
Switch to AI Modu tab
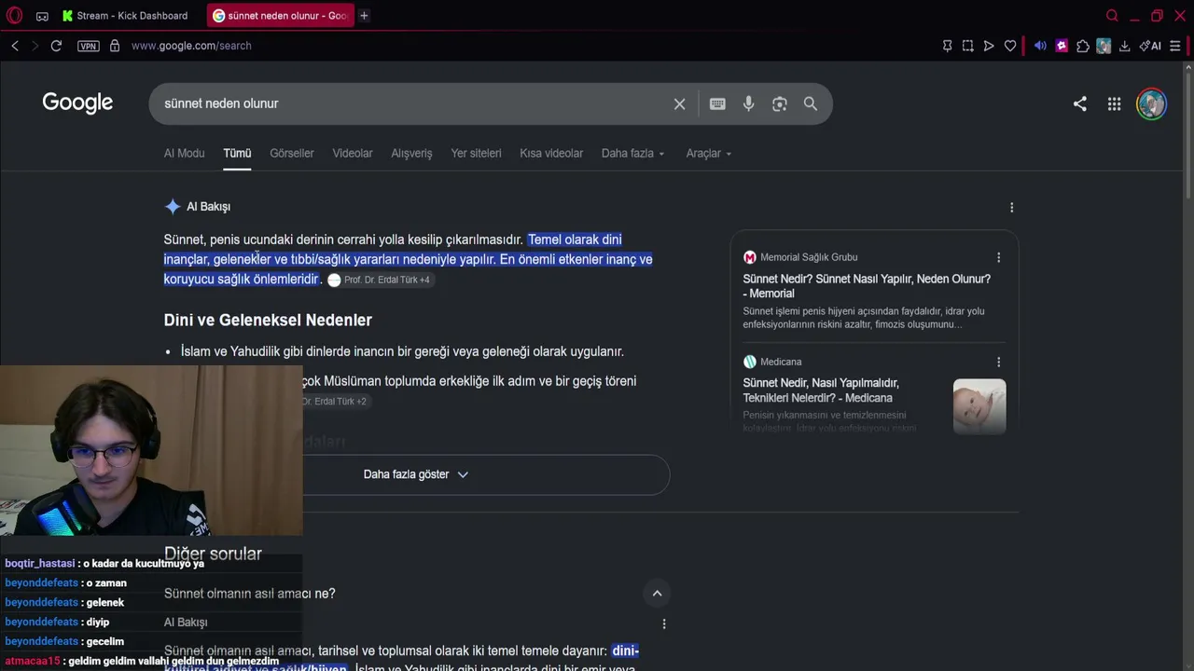184,153
